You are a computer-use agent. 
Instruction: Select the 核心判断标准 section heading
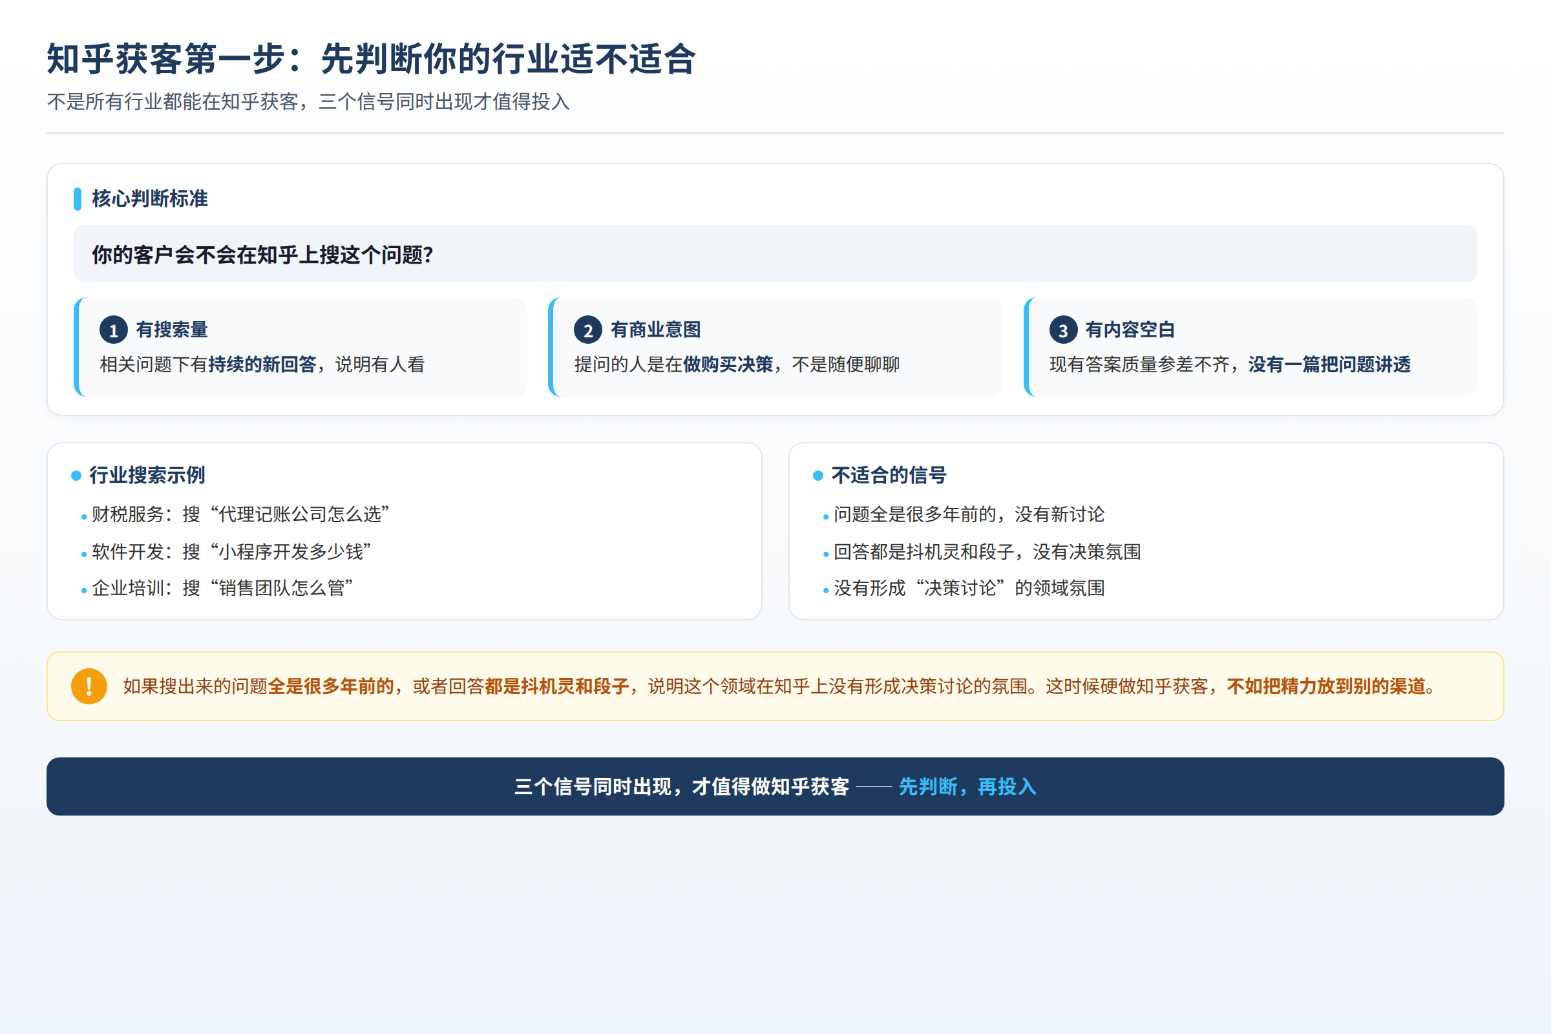pos(150,198)
